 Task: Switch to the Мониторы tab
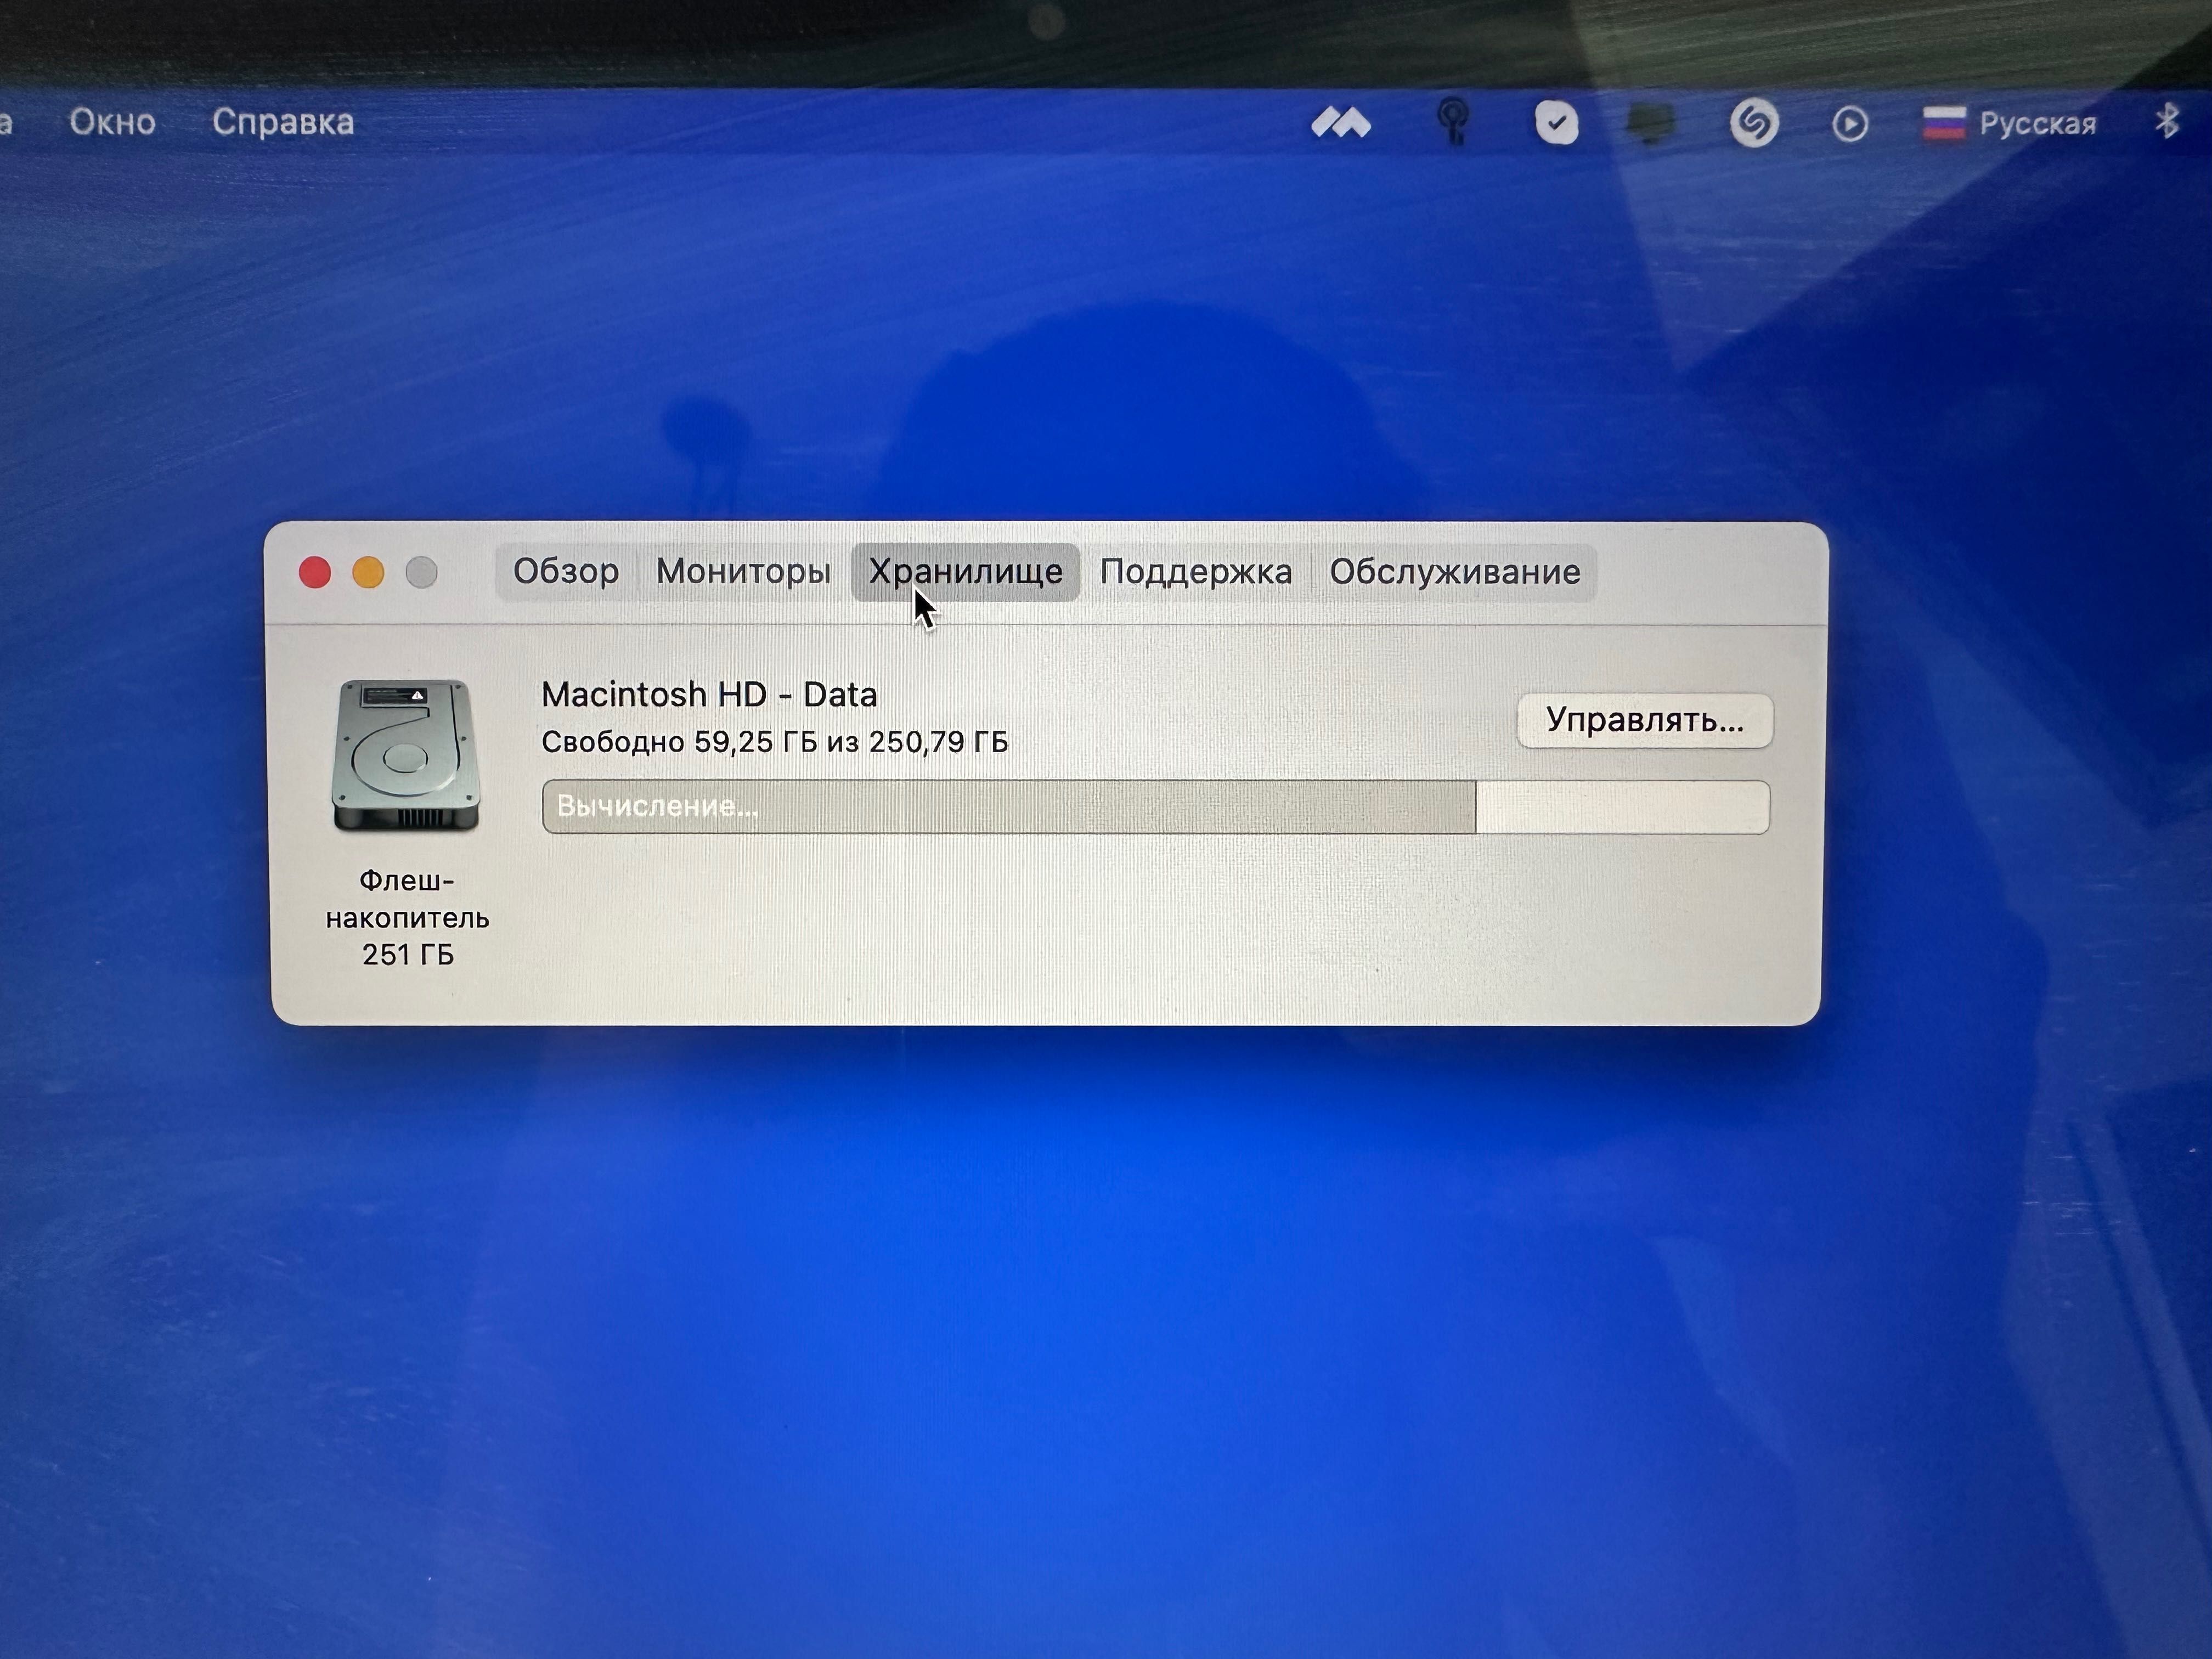click(743, 571)
